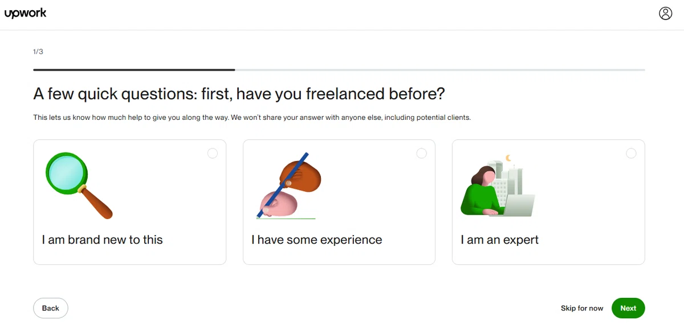Select the expert radio button
Screen dimensions: 684x323
point(631,154)
